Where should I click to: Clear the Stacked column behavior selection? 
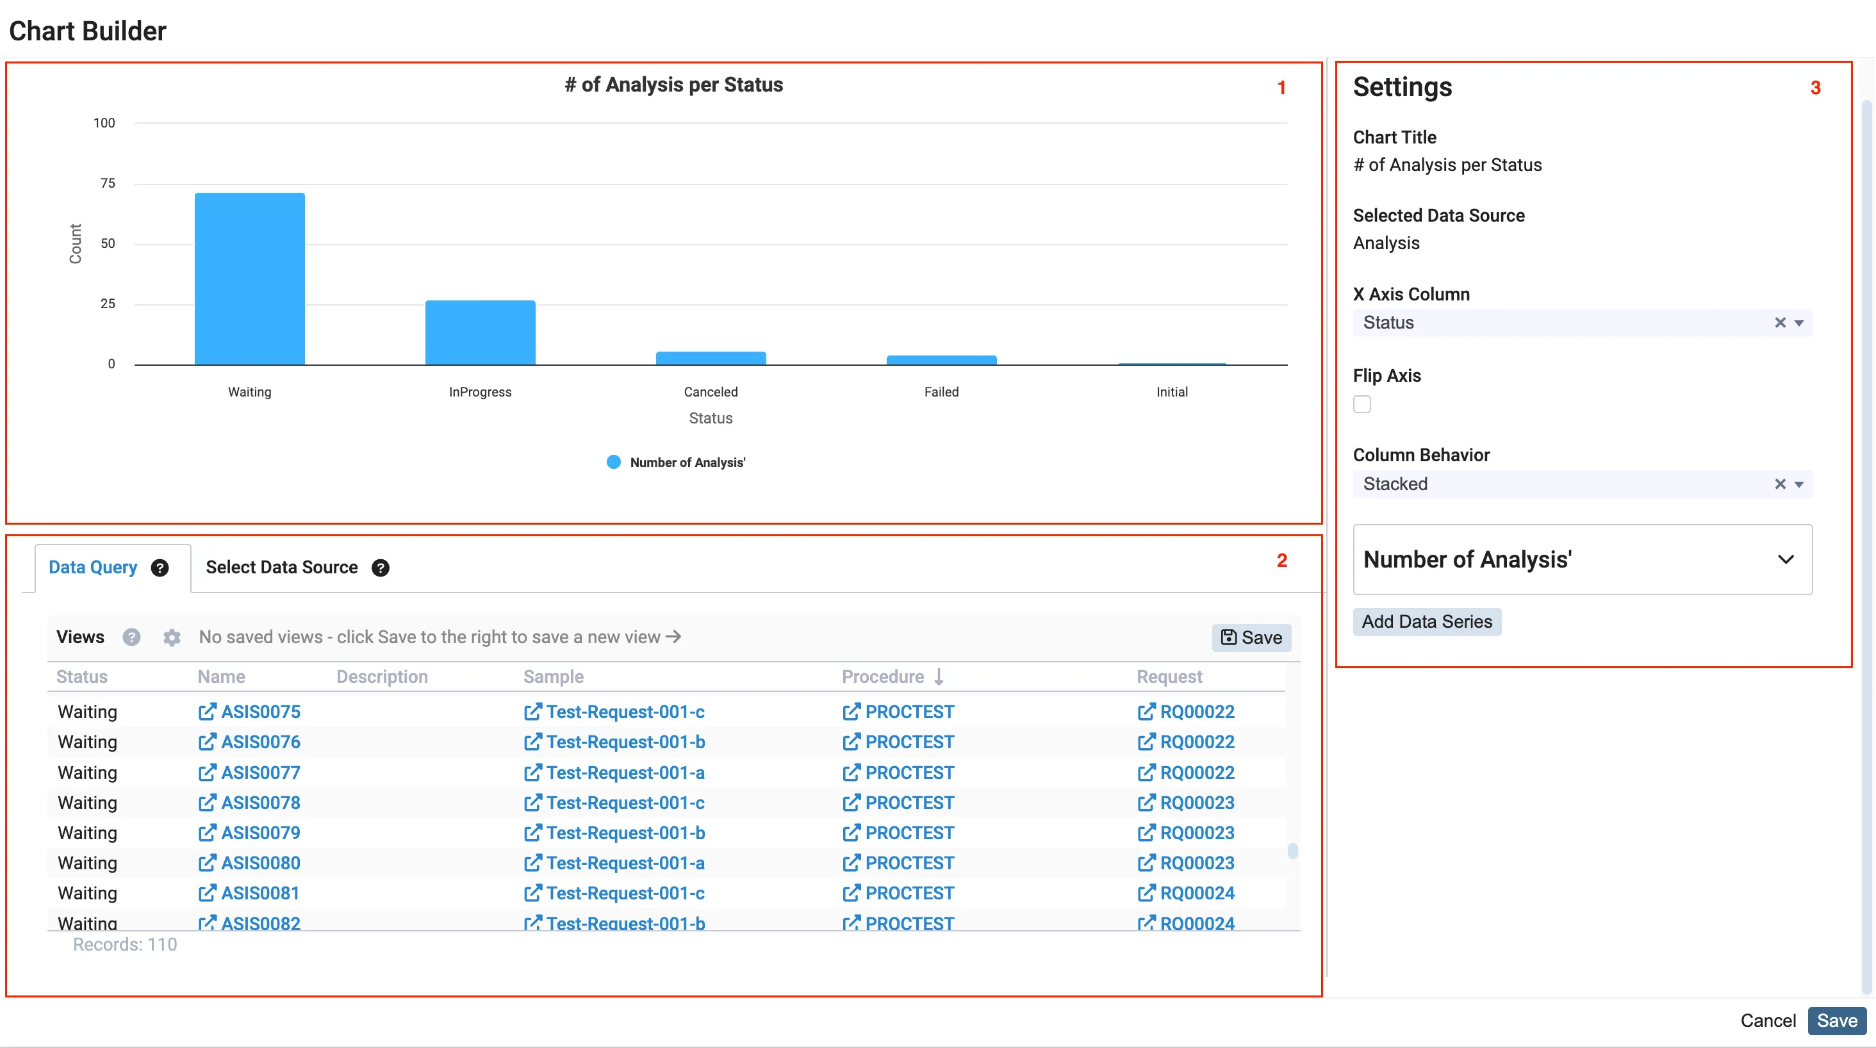pos(1779,484)
